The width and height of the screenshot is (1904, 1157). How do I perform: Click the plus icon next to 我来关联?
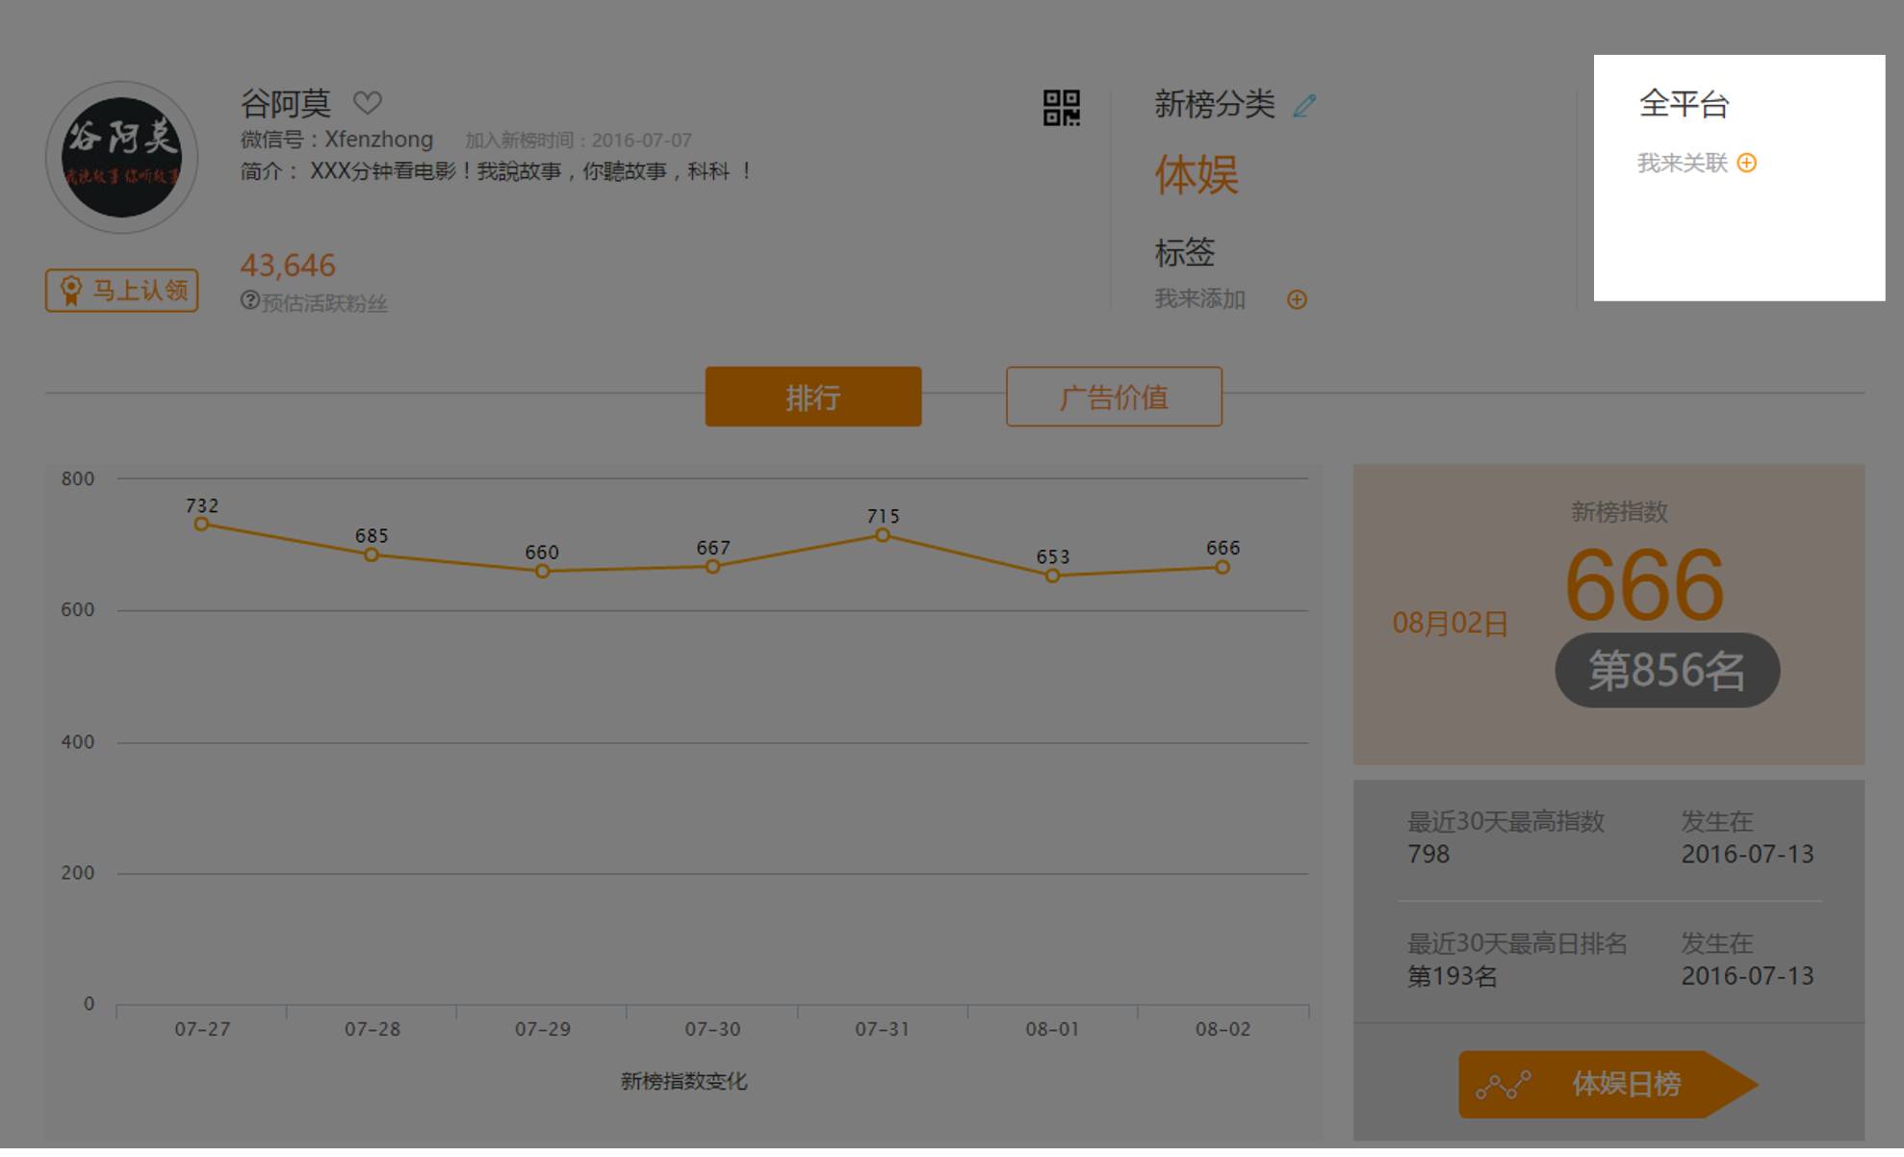tap(1746, 163)
